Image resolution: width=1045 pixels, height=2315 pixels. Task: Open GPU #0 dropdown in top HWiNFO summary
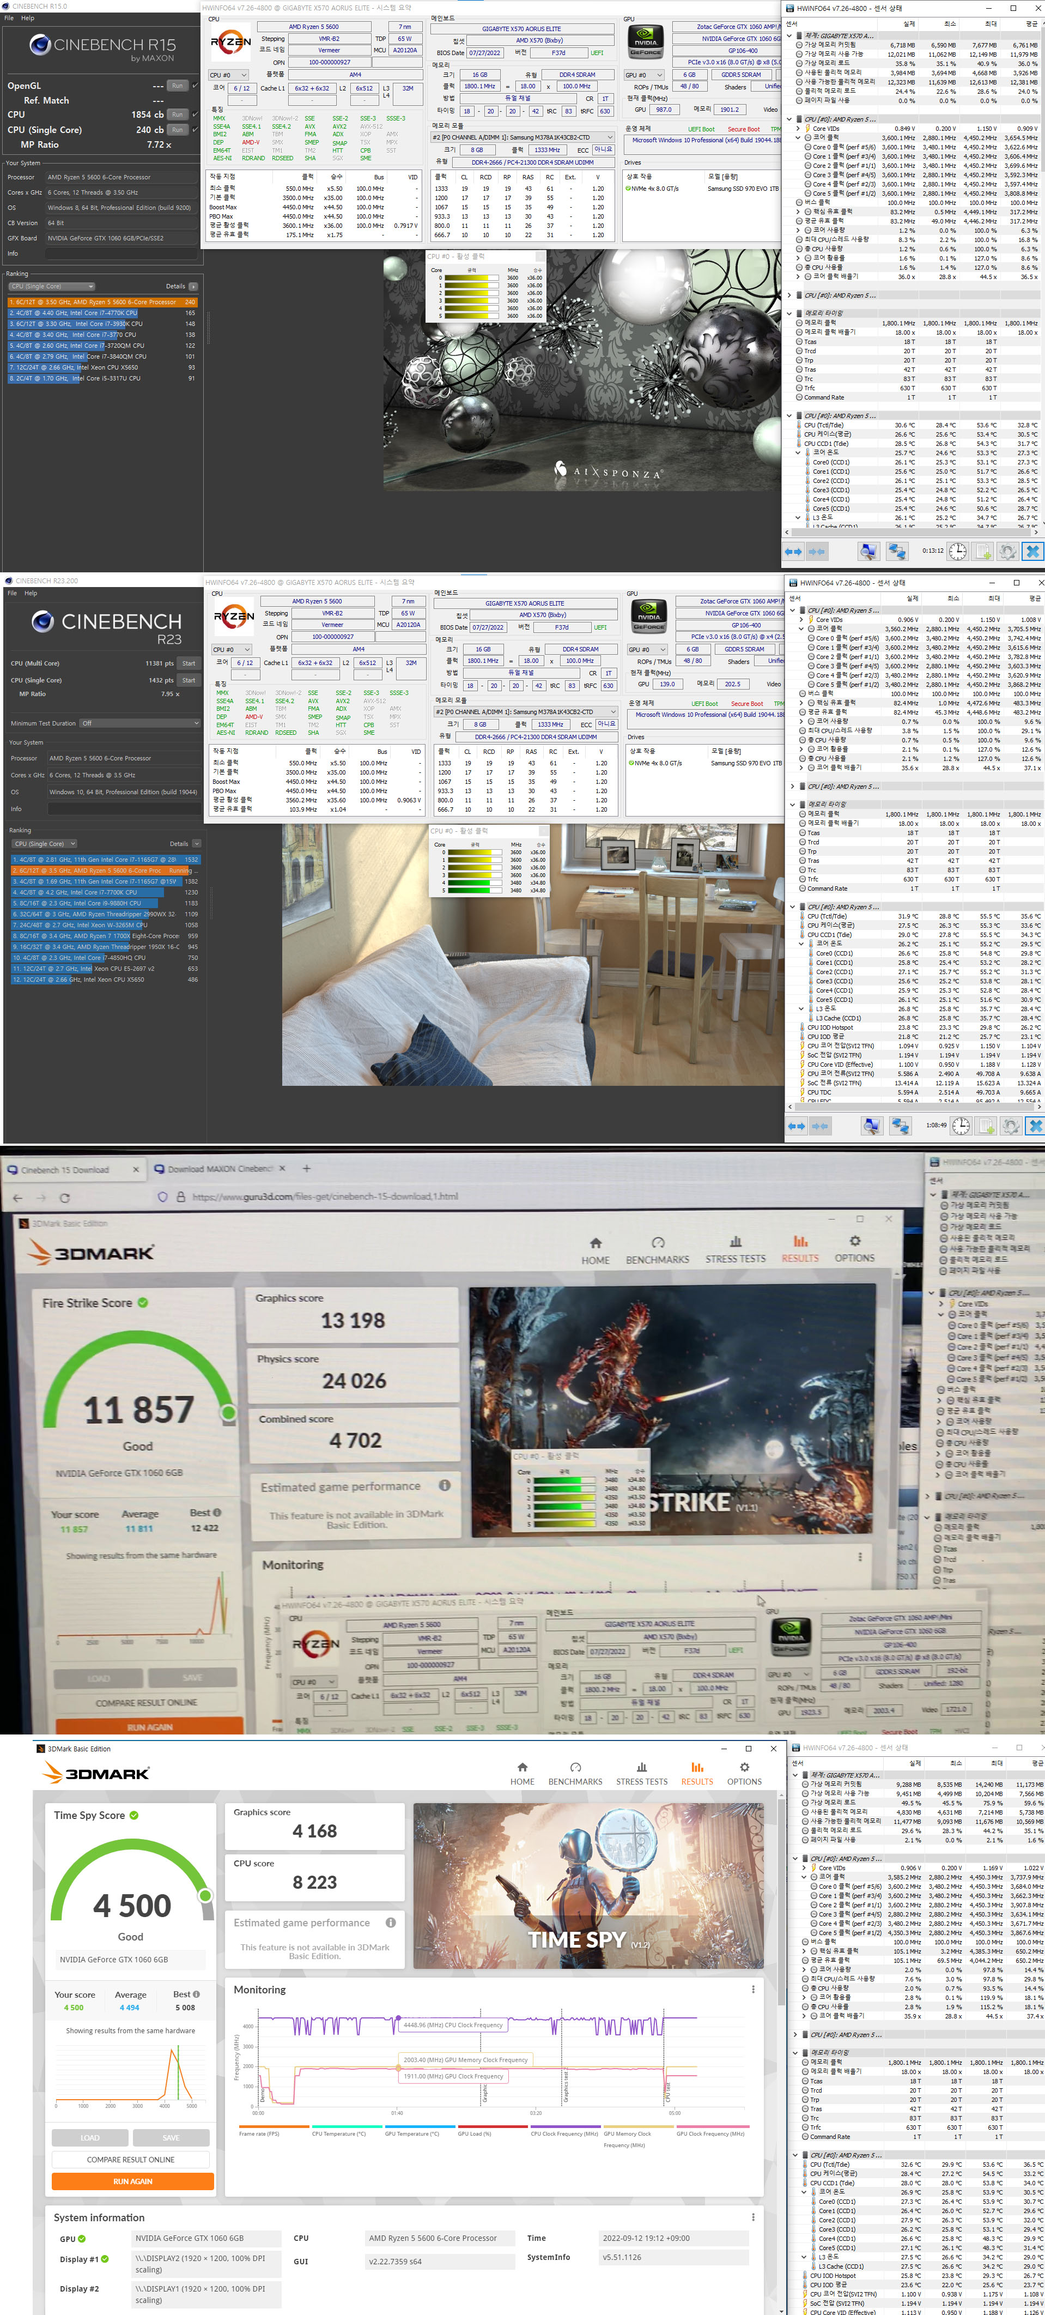[x=643, y=75]
